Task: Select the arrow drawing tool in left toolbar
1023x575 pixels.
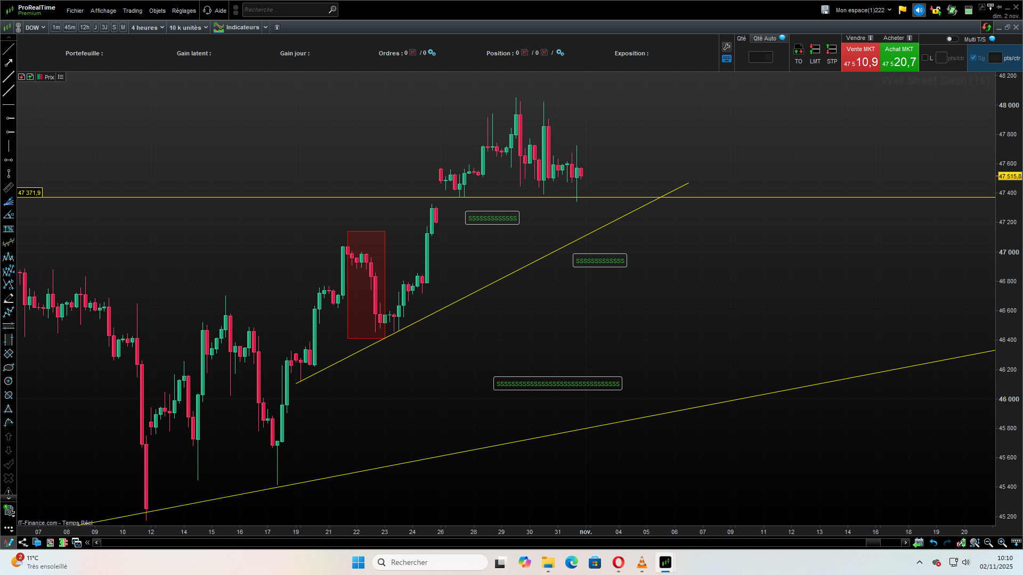Action: [x=9, y=63]
